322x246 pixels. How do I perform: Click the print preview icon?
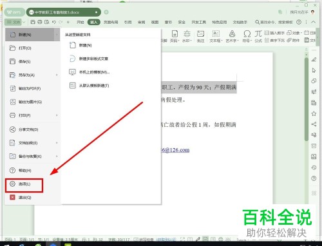tap(46, 22)
